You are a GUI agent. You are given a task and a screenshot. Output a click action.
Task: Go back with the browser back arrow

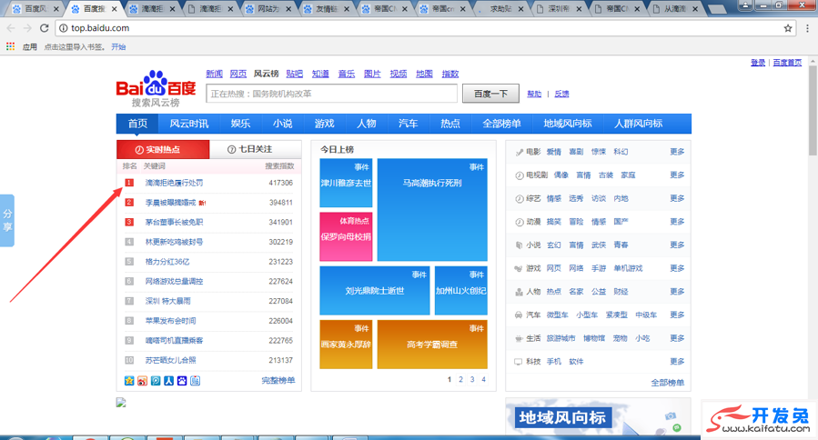pyautogui.click(x=11, y=28)
